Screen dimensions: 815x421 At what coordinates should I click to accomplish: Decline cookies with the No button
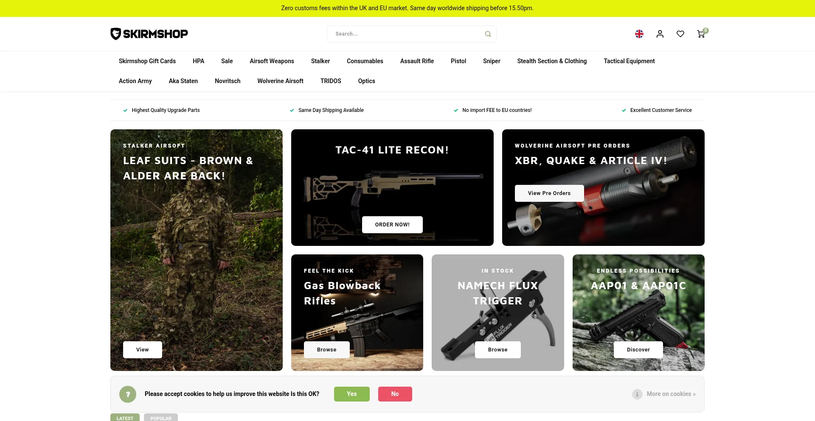coord(395,394)
